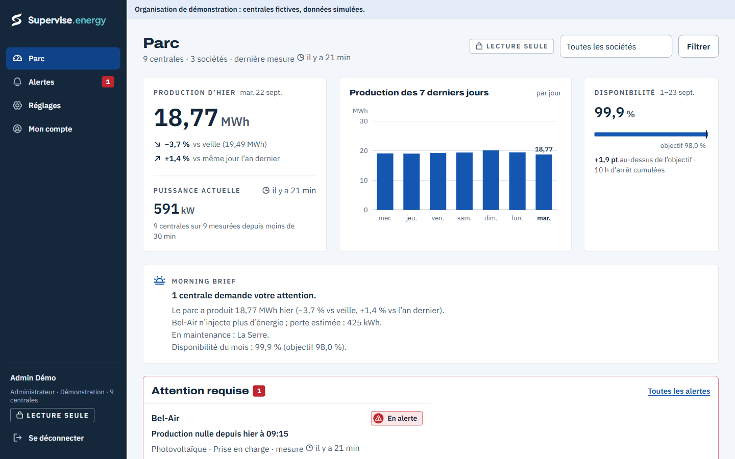Click the red alert count badge in sidebar

point(108,82)
